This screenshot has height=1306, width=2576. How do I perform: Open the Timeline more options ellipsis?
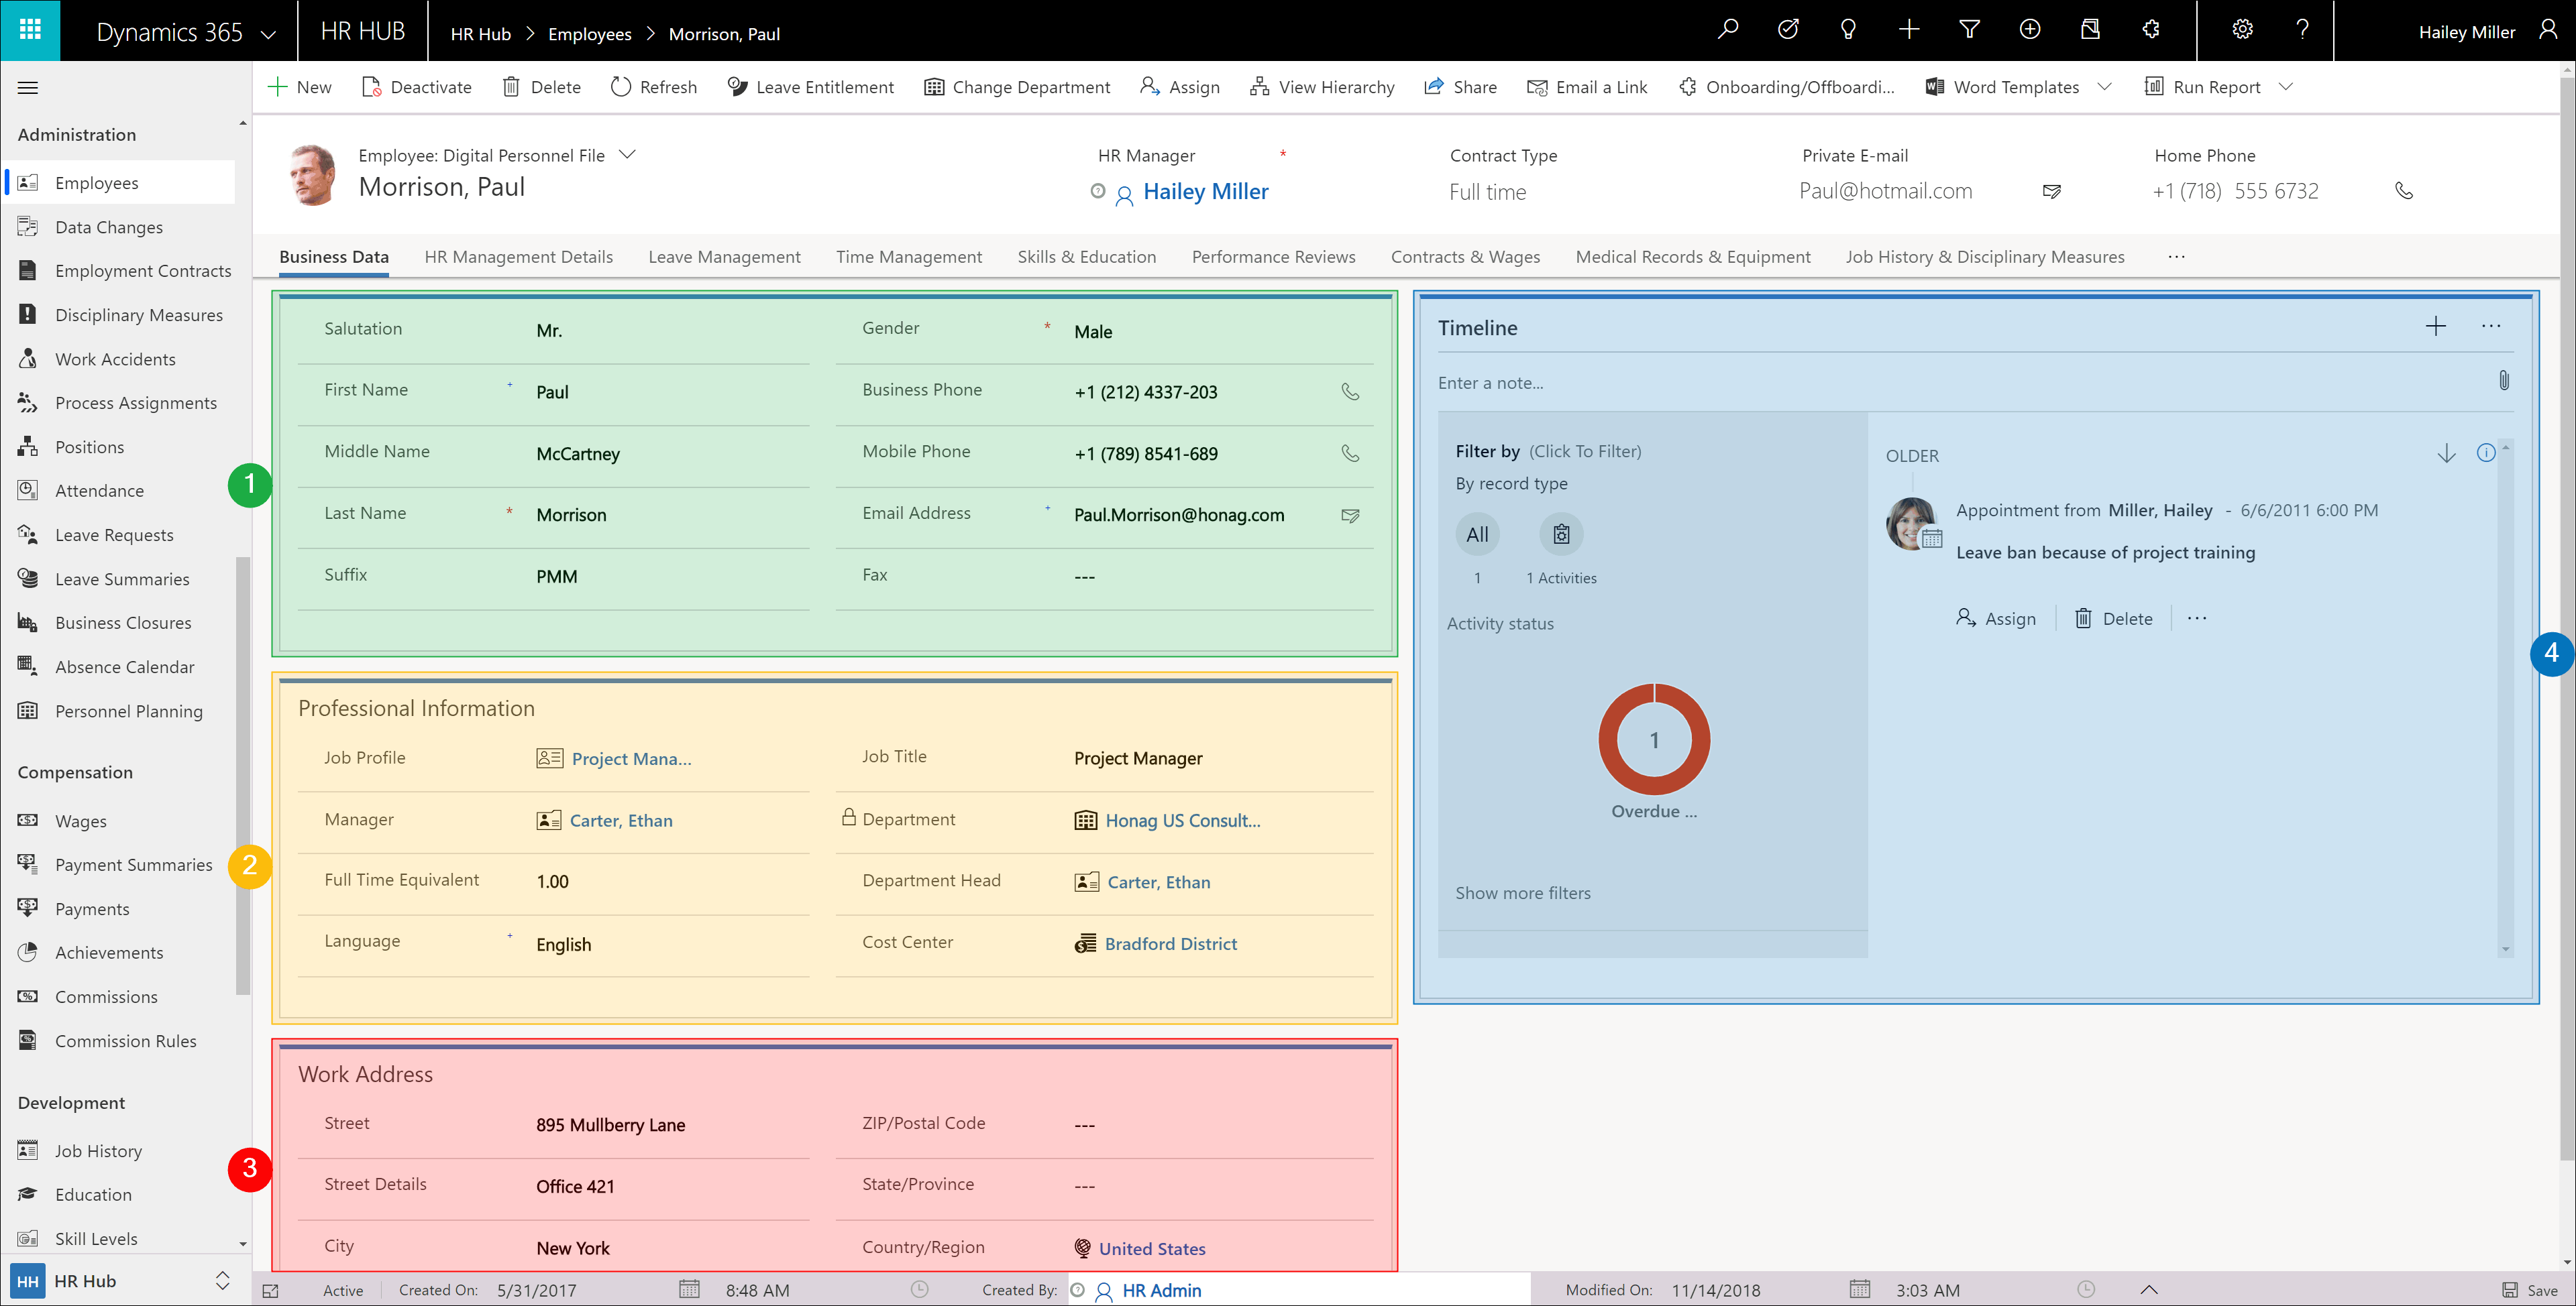coord(2491,326)
